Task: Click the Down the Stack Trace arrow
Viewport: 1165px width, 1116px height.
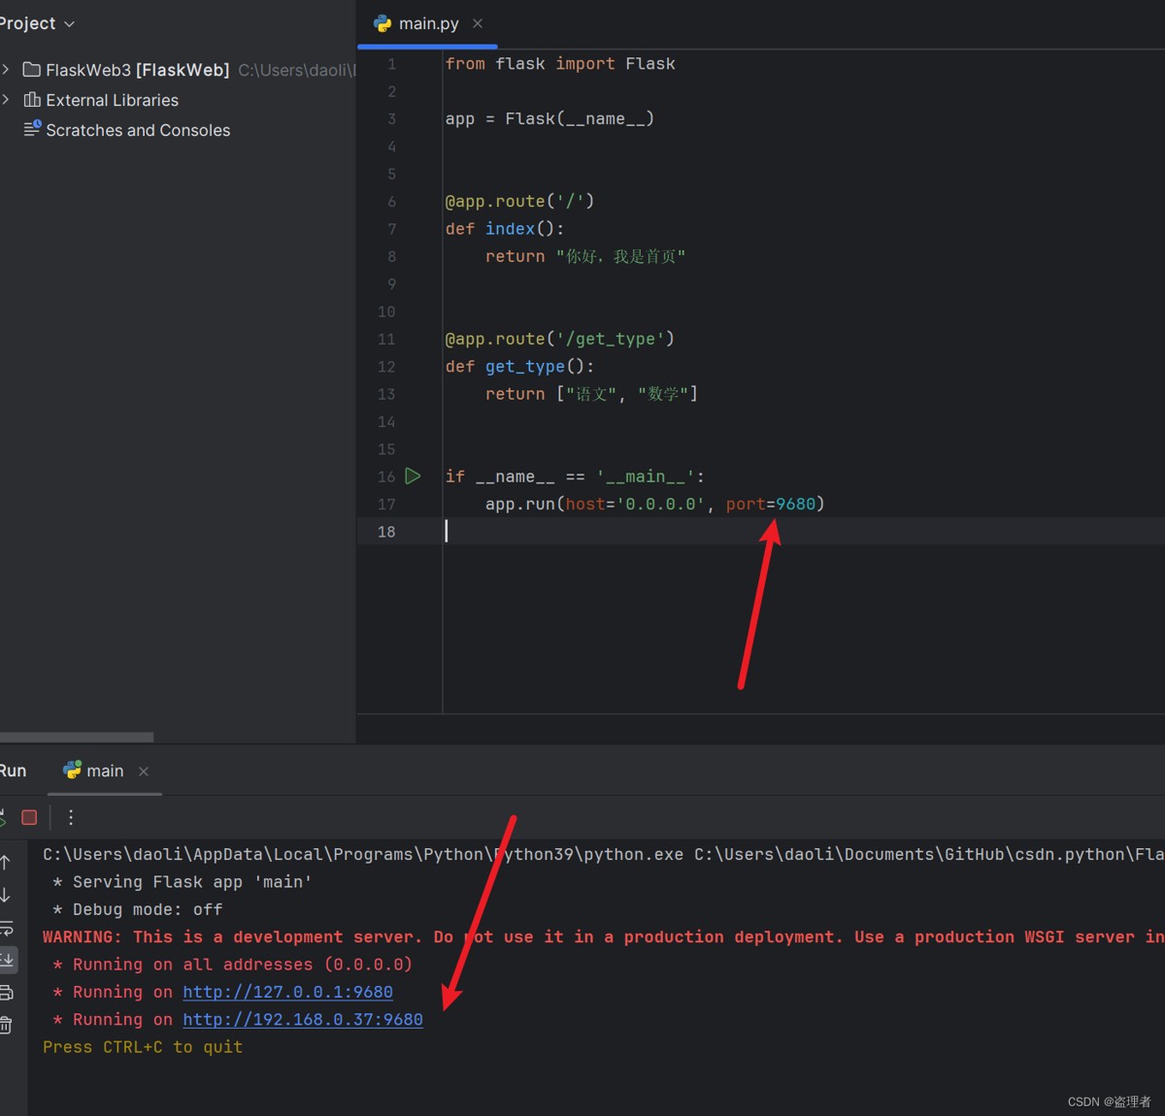Action: pos(5,895)
